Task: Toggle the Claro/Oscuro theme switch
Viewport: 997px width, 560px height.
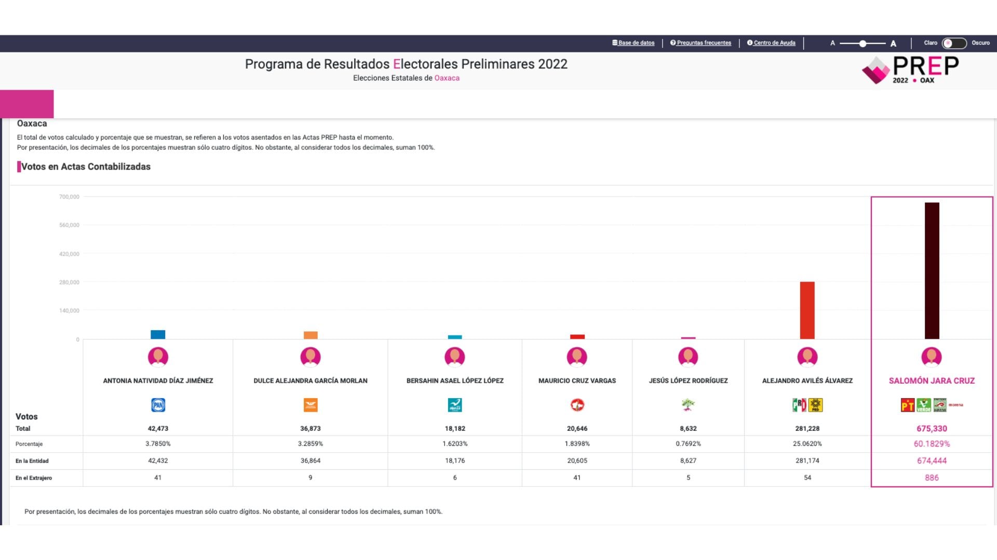Action: click(954, 43)
